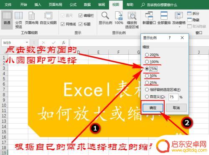Open 分页预览 page break preview
The height and width of the screenshot is (155, 209).
(19, 20)
